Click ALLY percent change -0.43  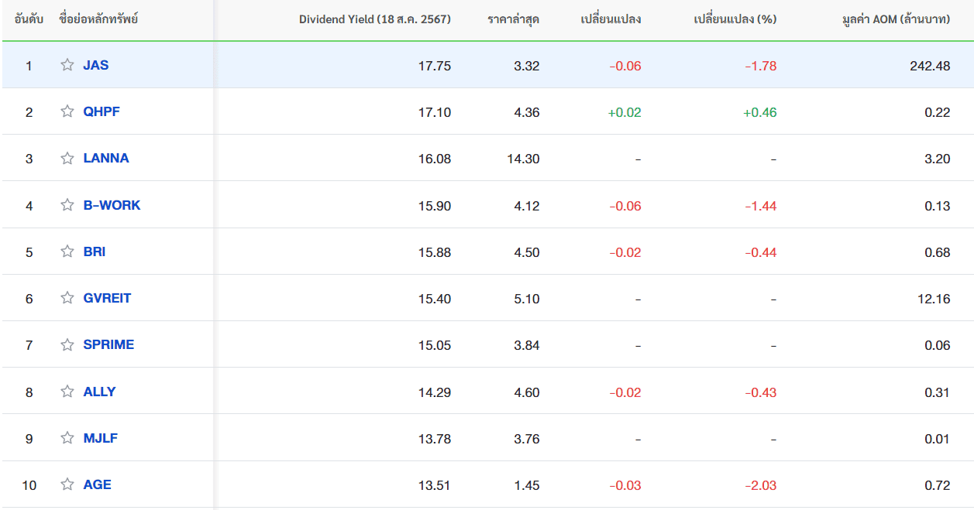coord(761,392)
